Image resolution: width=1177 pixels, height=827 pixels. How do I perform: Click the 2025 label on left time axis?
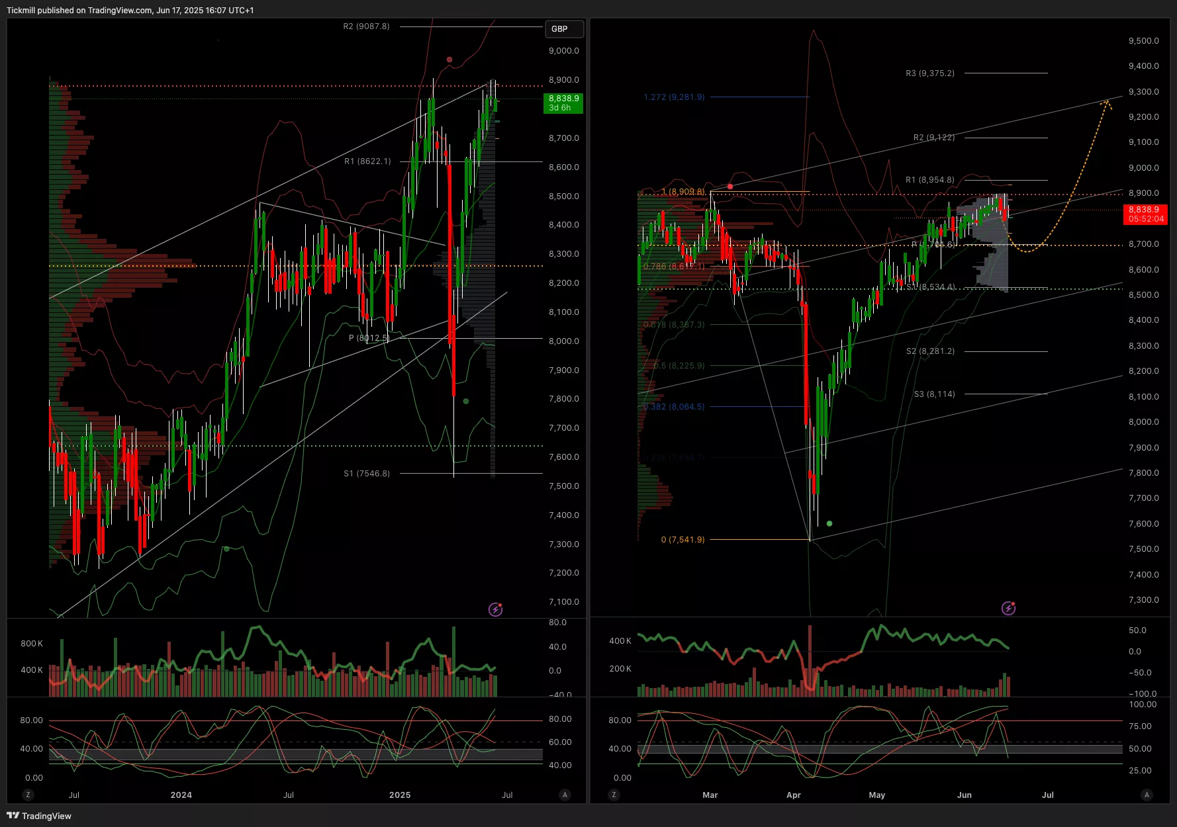400,795
